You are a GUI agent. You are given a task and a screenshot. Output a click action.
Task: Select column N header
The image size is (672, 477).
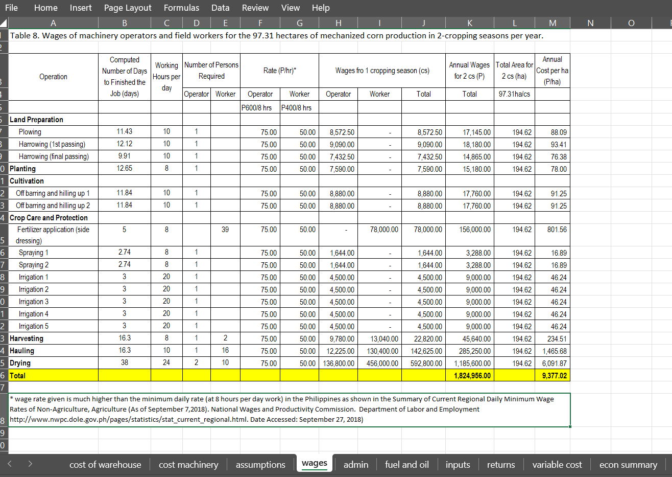(590, 23)
